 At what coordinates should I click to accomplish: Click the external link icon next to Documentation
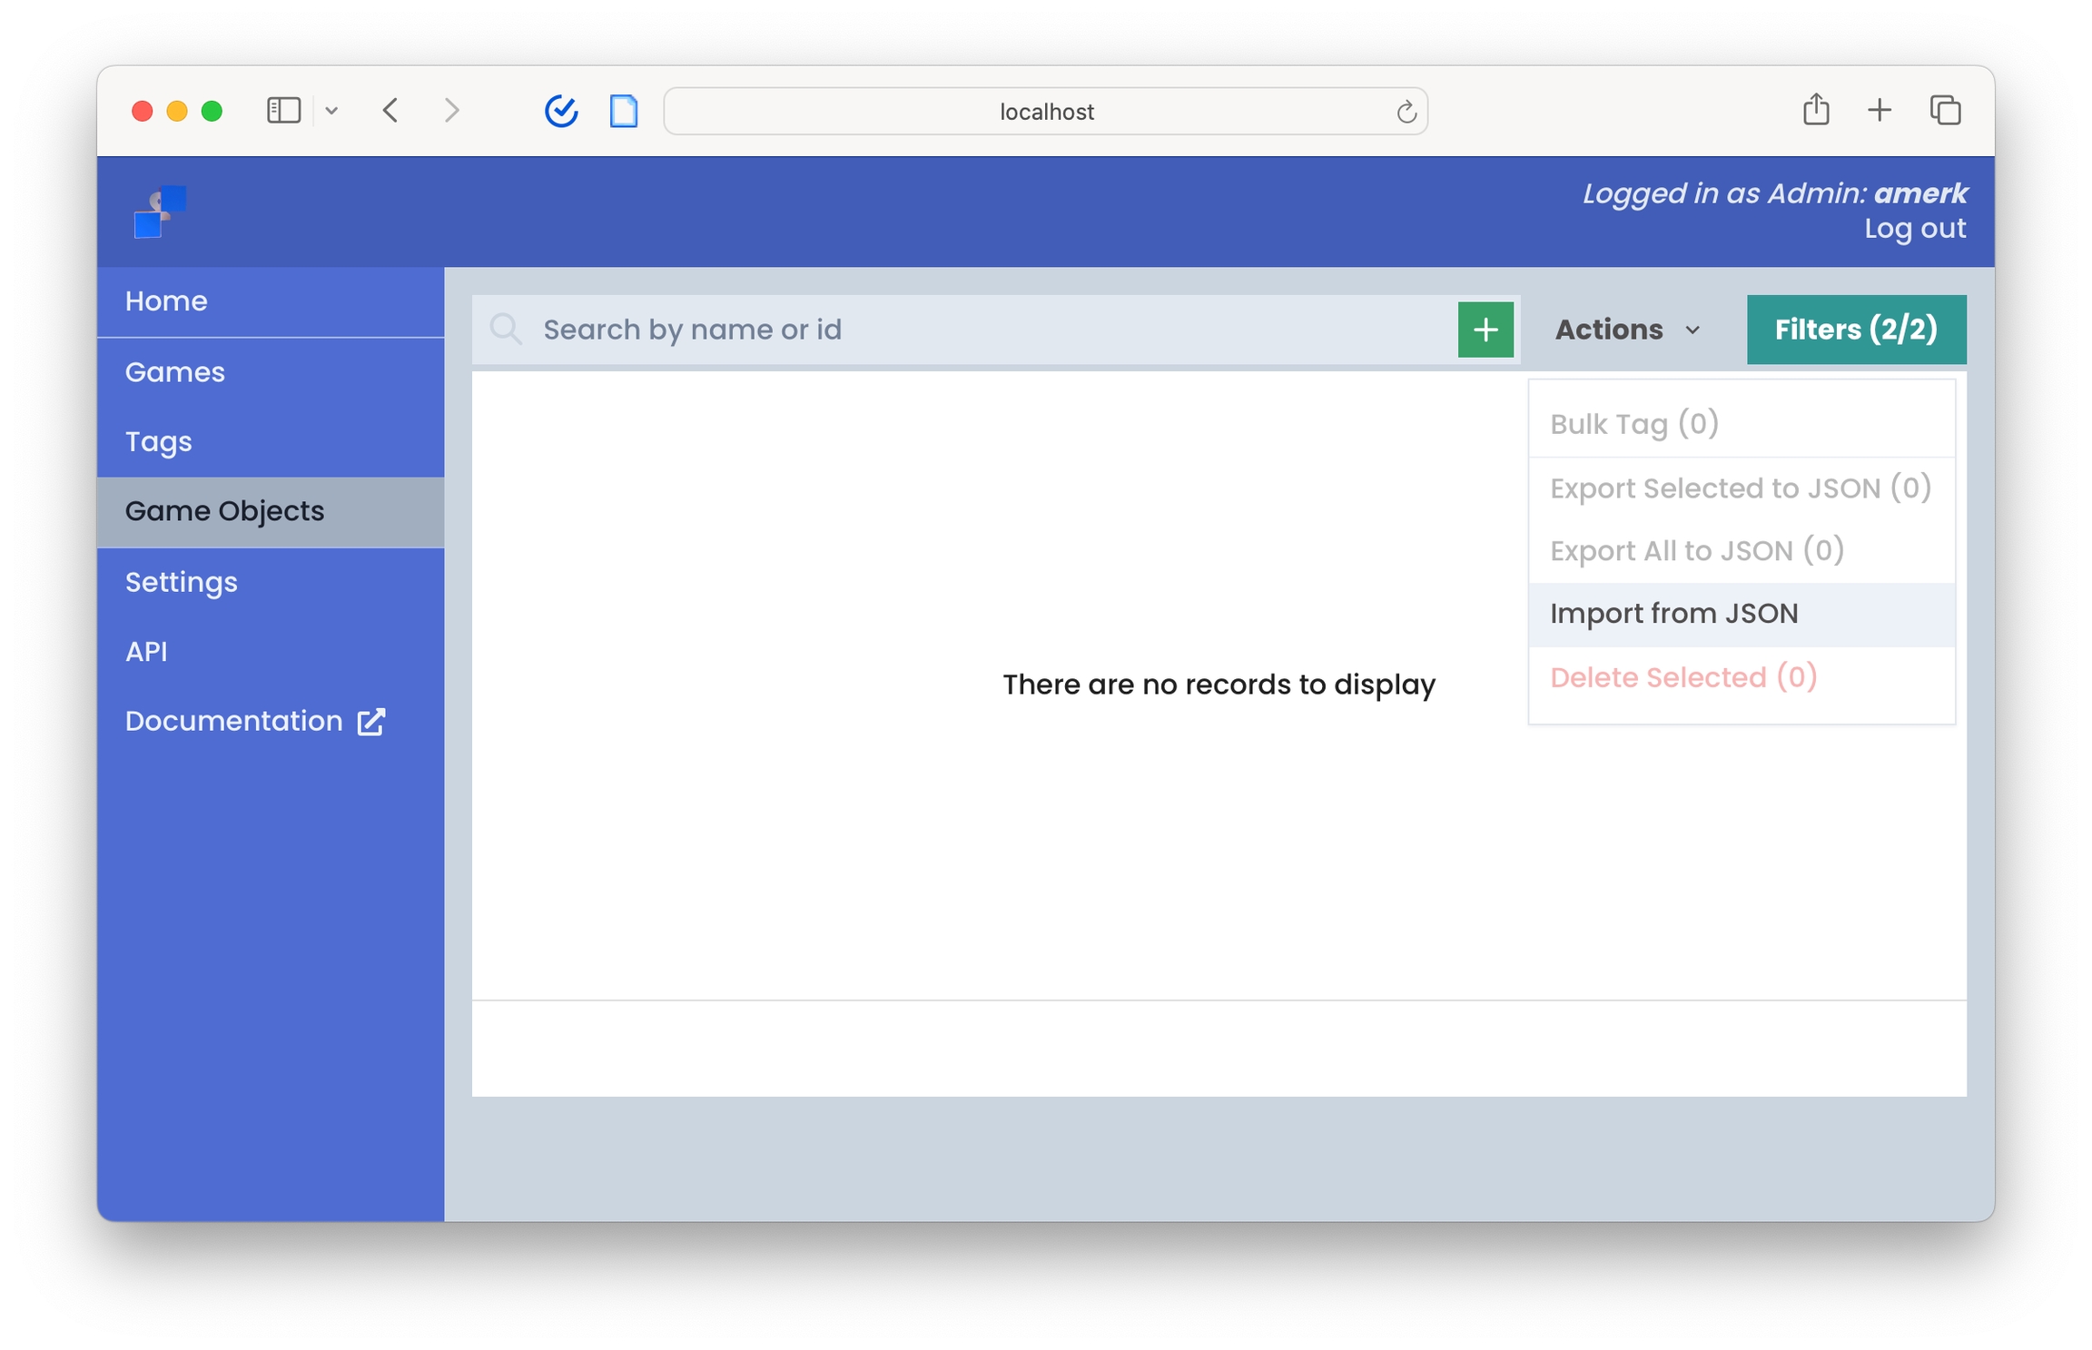pyautogui.click(x=371, y=722)
